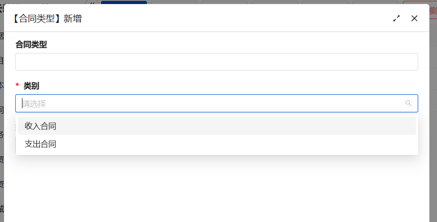437x222 pixels.
Task: Click the 目 item at the left edge
Action: pyautogui.click(x=2, y=60)
